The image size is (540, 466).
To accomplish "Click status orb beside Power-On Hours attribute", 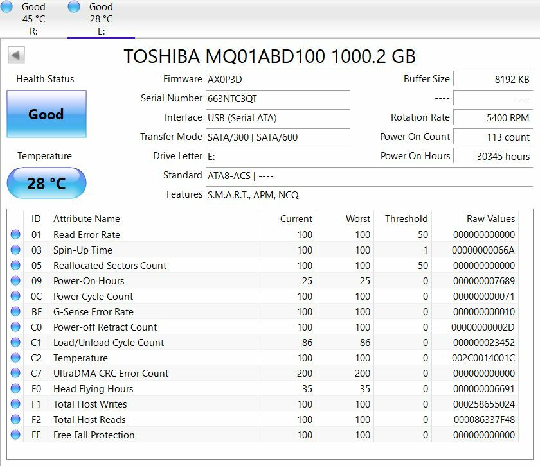I will [x=15, y=281].
